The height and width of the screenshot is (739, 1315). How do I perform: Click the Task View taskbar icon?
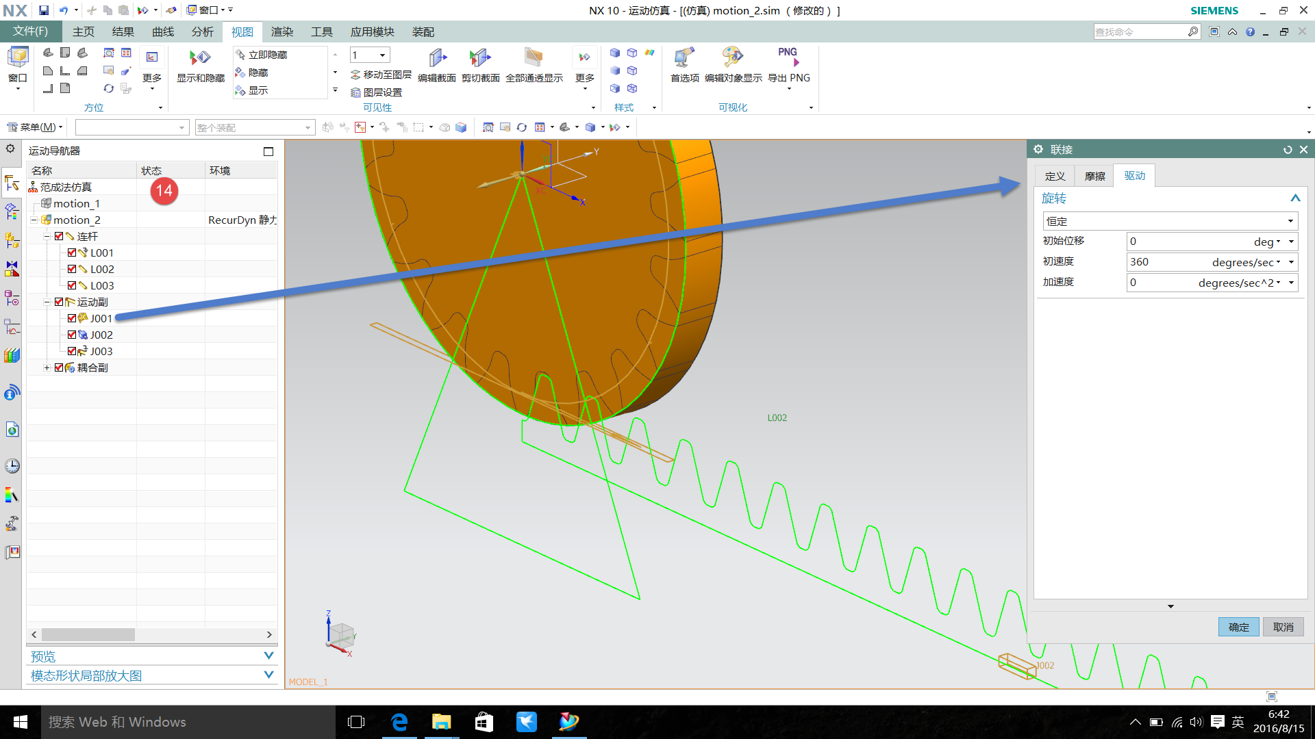point(356,722)
